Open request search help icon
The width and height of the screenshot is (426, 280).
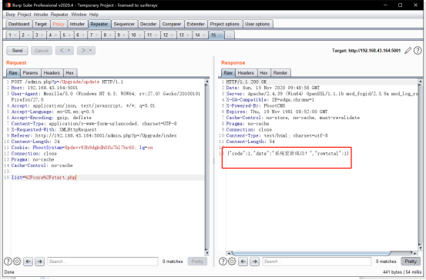(8, 262)
